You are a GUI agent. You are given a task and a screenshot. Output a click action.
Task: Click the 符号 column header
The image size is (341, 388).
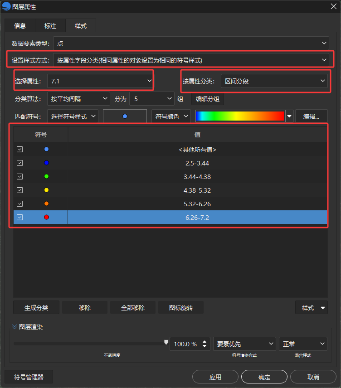coord(41,135)
